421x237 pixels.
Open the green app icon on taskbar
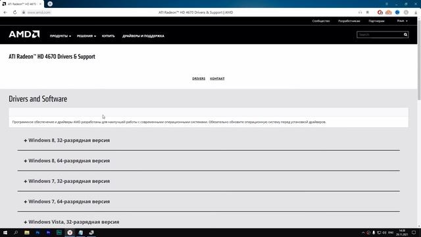tap(59, 232)
